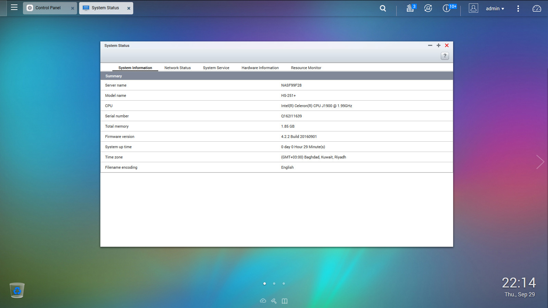Click the Server name label
The image size is (548, 308).
[116, 85]
